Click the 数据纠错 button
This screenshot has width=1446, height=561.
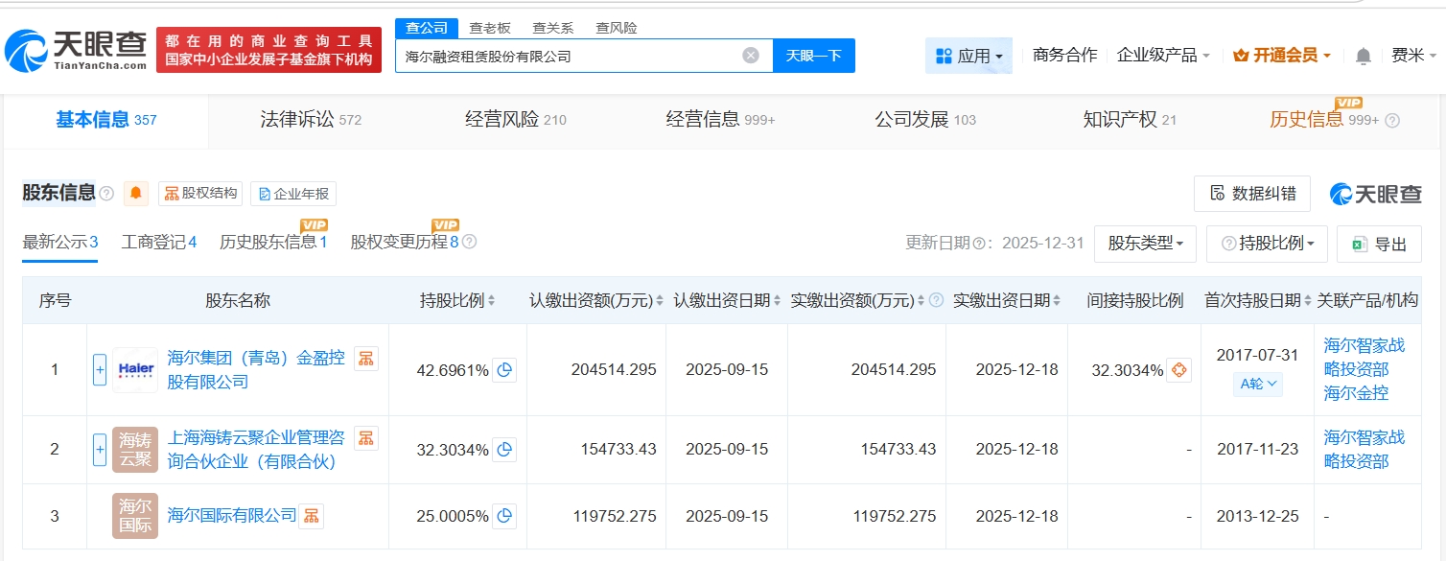tap(1251, 194)
